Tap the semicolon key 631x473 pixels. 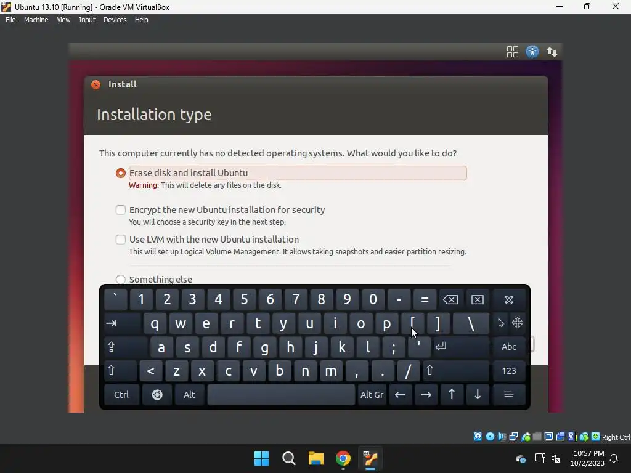pos(394,347)
